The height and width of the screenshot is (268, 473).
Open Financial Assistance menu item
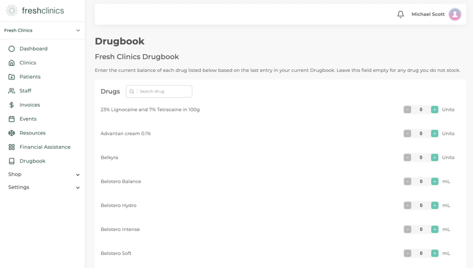(x=45, y=147)
